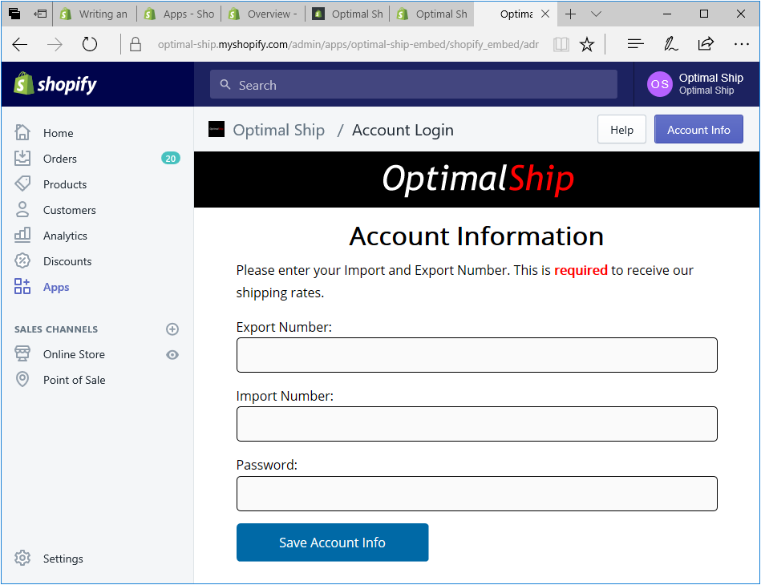This screenshot has width=761, height=585.
Task: Click the Settings gear icon
Action: coord(22,559)
